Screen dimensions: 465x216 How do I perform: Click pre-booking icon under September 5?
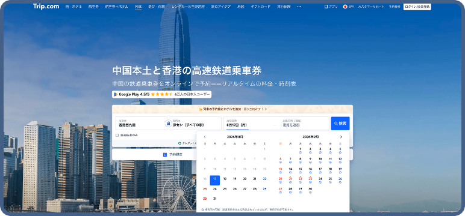tap(340, 152)
